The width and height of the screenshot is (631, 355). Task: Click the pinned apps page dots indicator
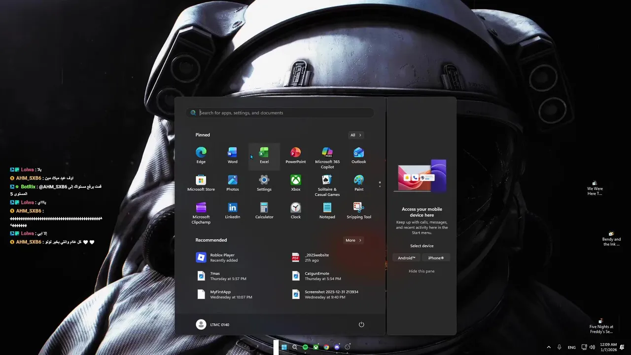pos(380,184)
